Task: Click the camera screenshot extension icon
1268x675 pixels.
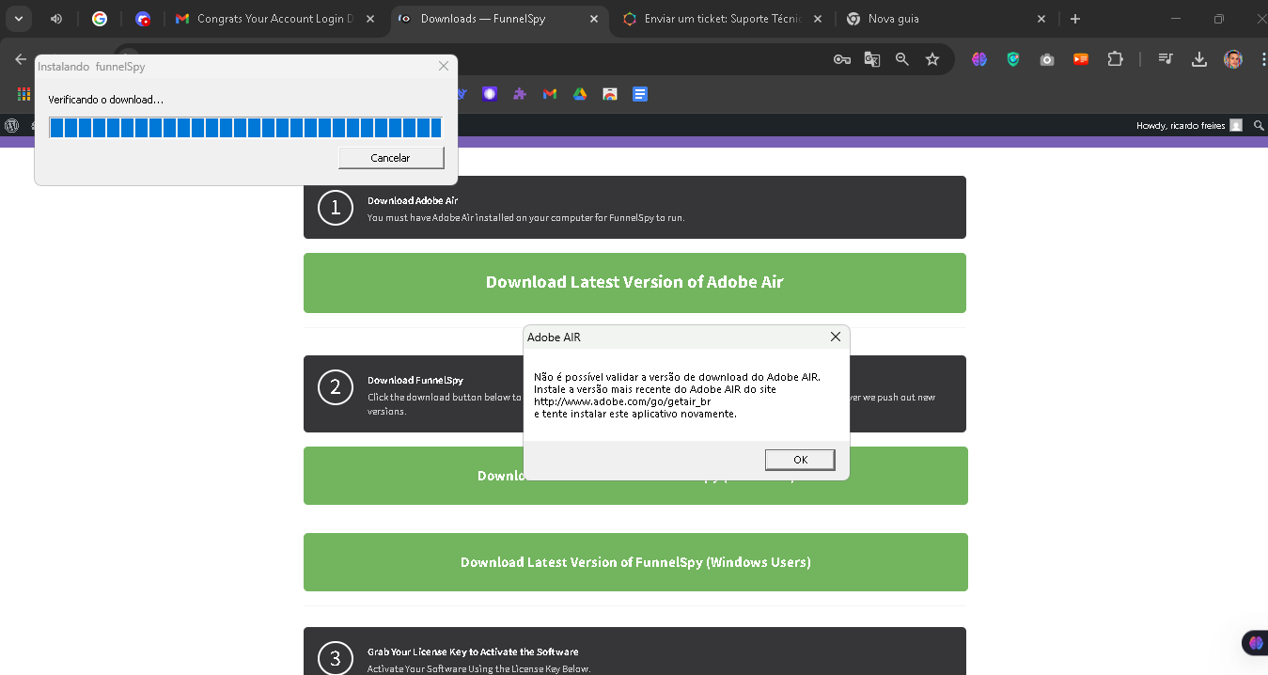Action: 1047,59
